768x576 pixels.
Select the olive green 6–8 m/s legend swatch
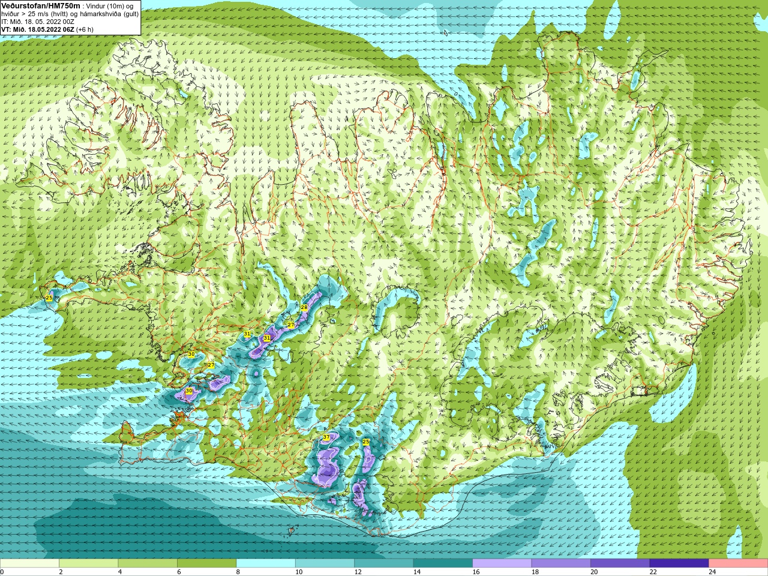tap(206, 563)
